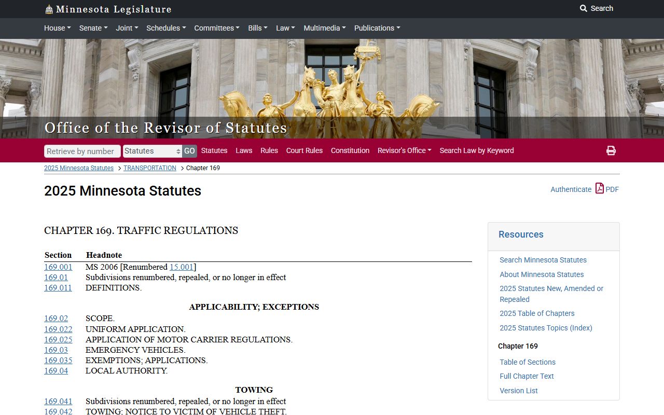Click the GO button
Screen dimensions: 664x415
(x=189, y=151)
